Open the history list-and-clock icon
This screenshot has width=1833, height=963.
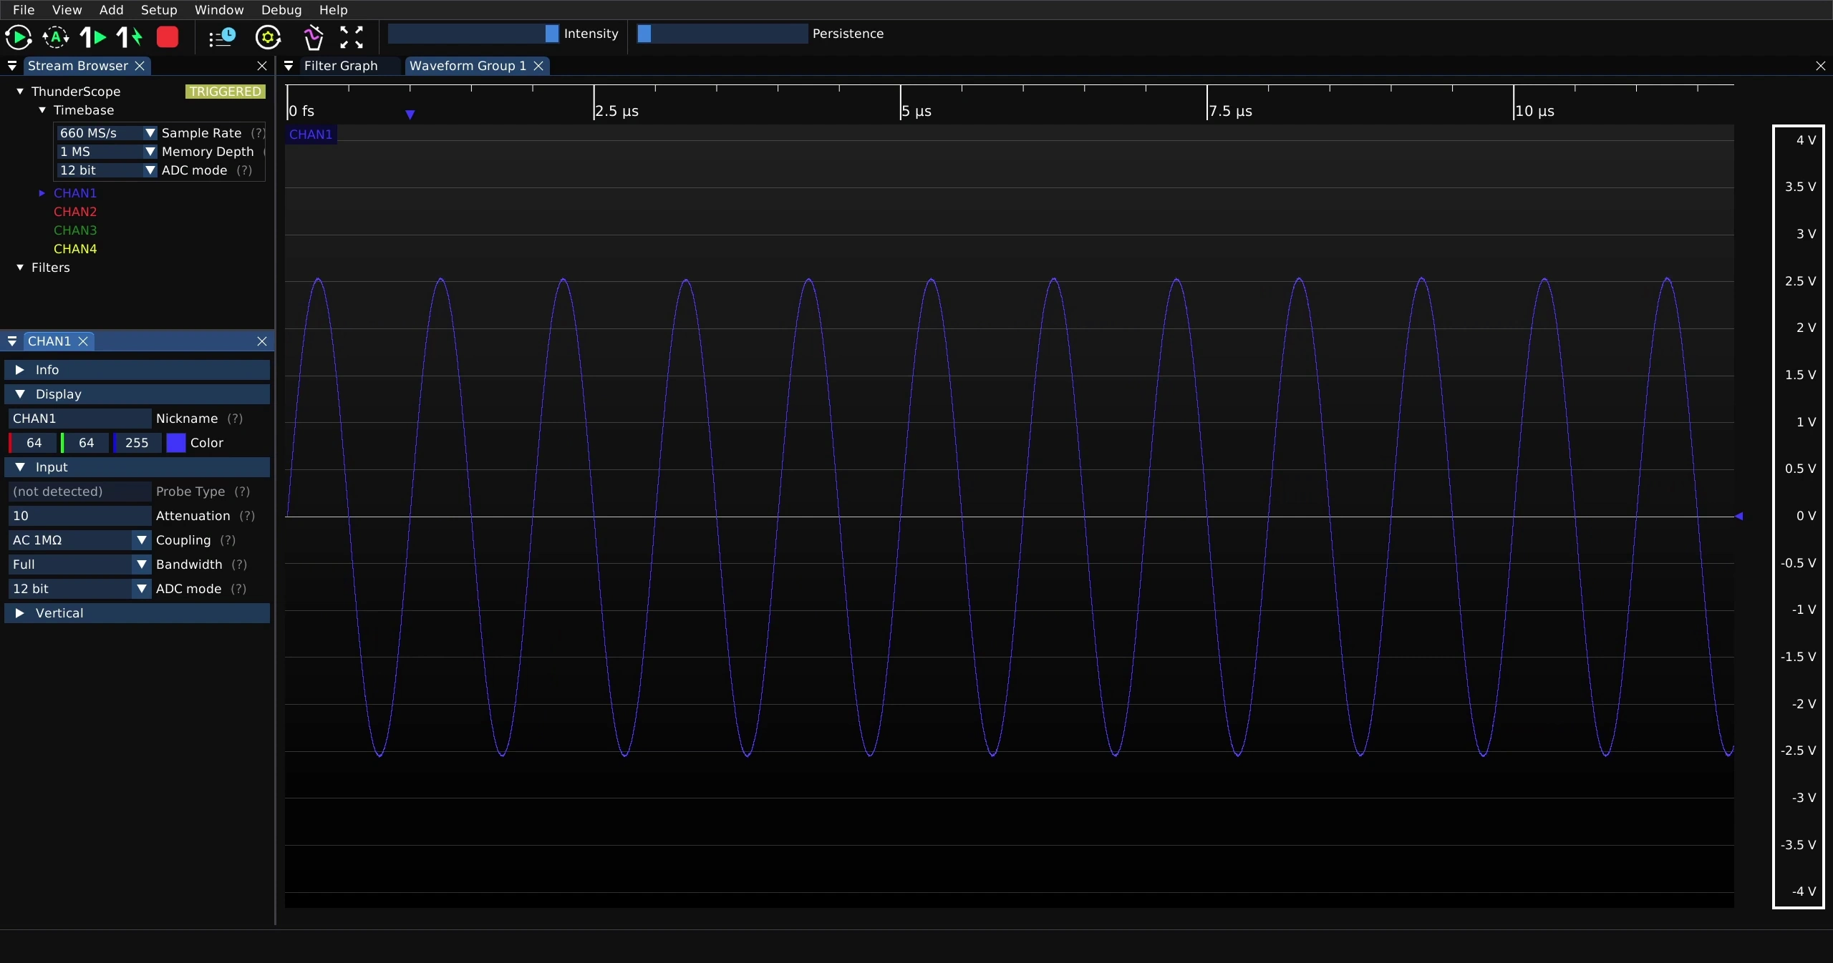tap(222, 37)
